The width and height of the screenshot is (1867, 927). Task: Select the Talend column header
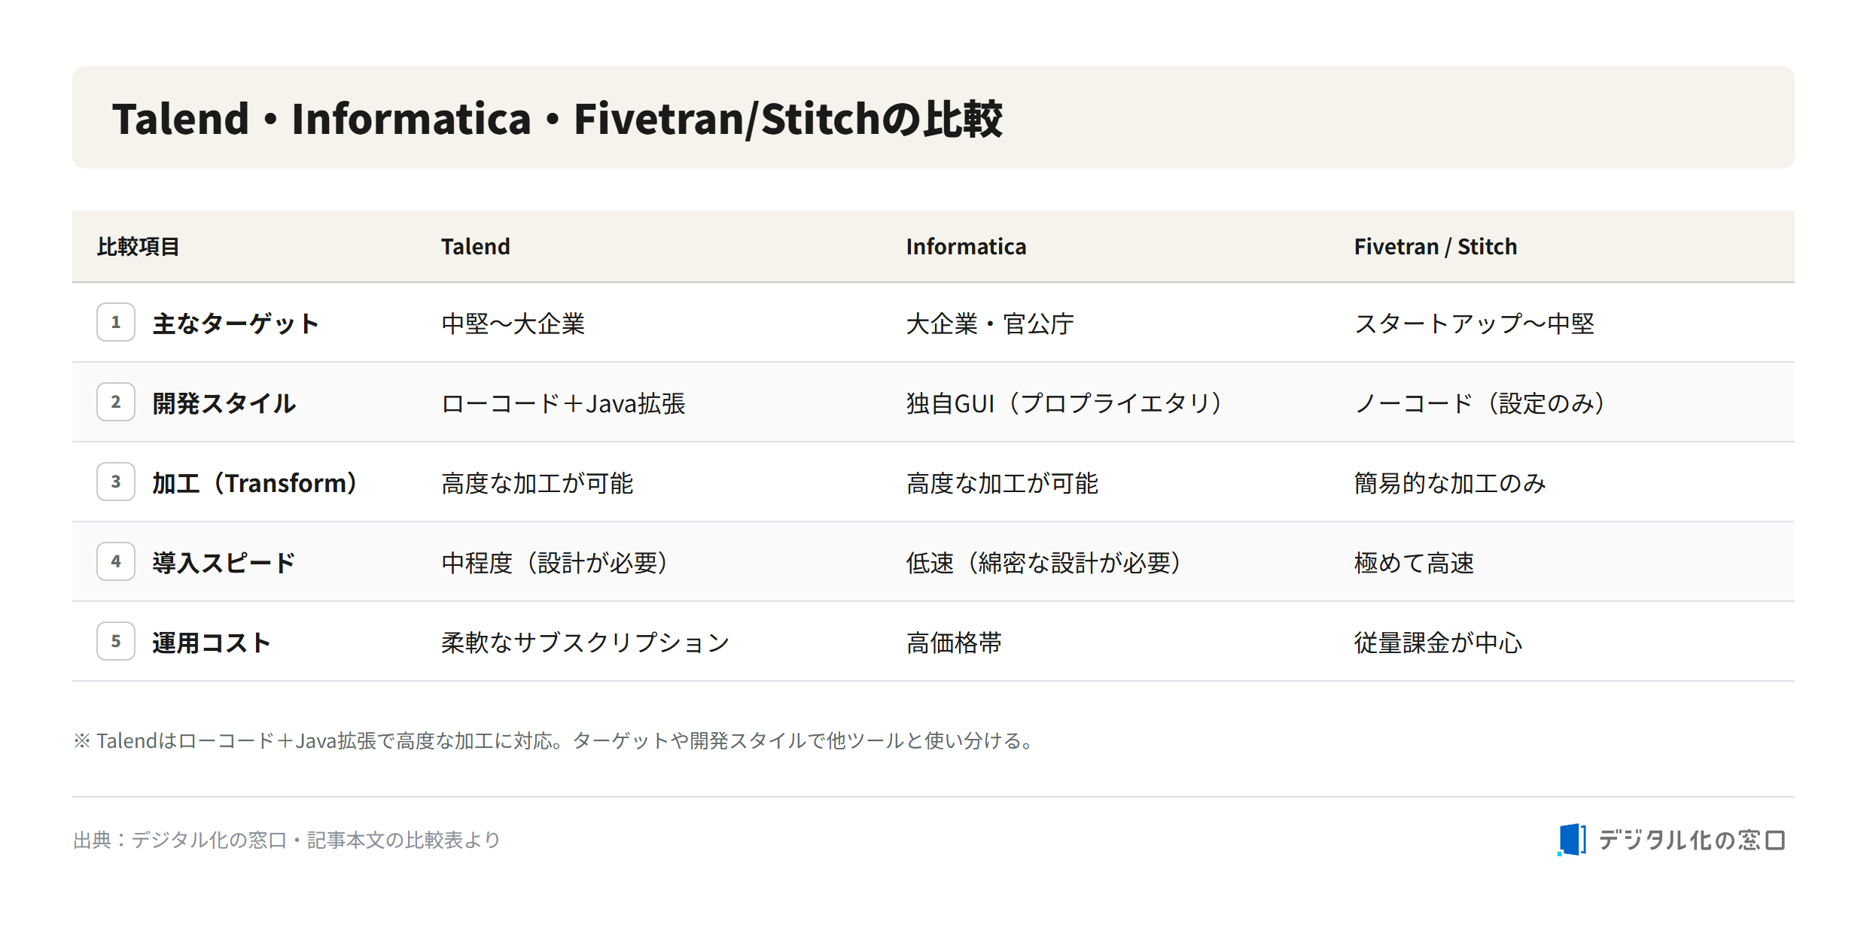coord(476,247)
